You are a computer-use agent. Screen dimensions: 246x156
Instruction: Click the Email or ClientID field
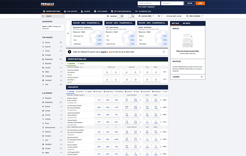(x=149, y=3)
